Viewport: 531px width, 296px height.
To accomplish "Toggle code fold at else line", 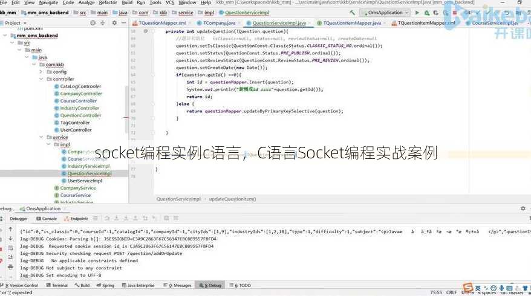I will [153, 104].
